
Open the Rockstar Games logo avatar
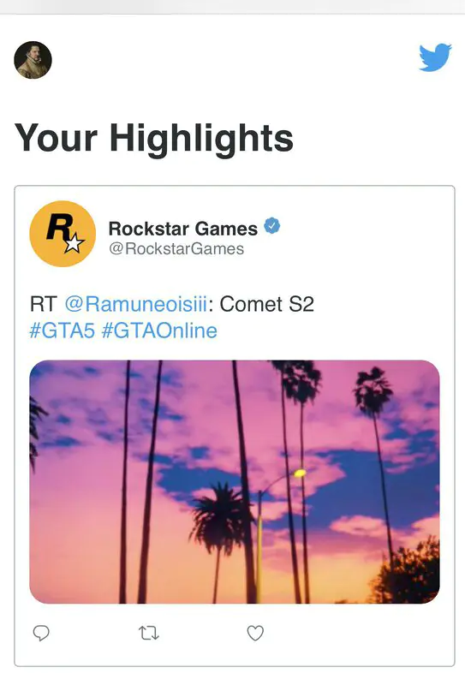(x=63, y=234)
